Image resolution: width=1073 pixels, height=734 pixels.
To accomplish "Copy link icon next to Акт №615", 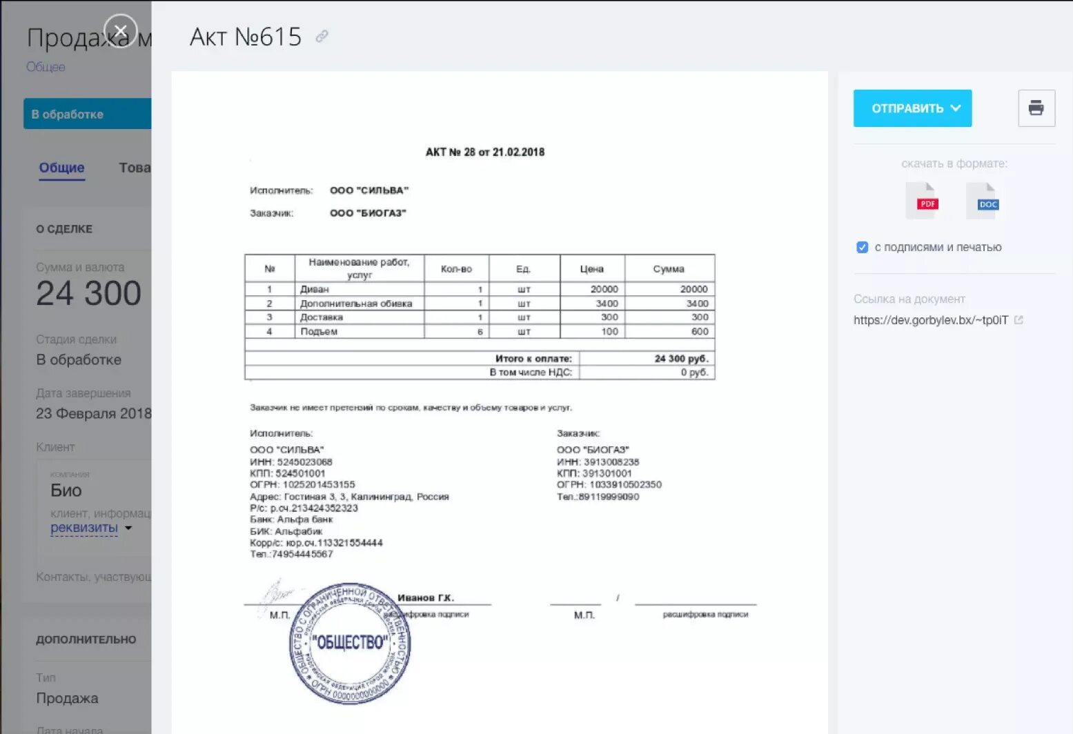I will point(322,37).
